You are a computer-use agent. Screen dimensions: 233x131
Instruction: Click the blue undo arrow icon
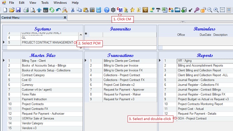(58, 10)
